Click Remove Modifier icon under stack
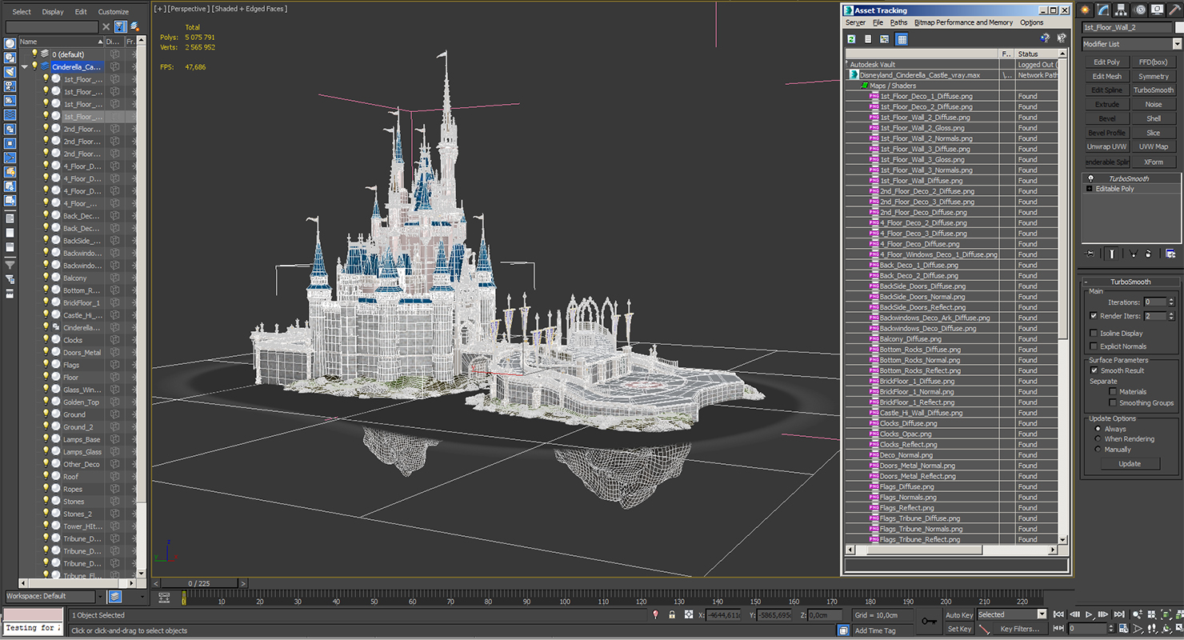 [x=1148, y=254]
